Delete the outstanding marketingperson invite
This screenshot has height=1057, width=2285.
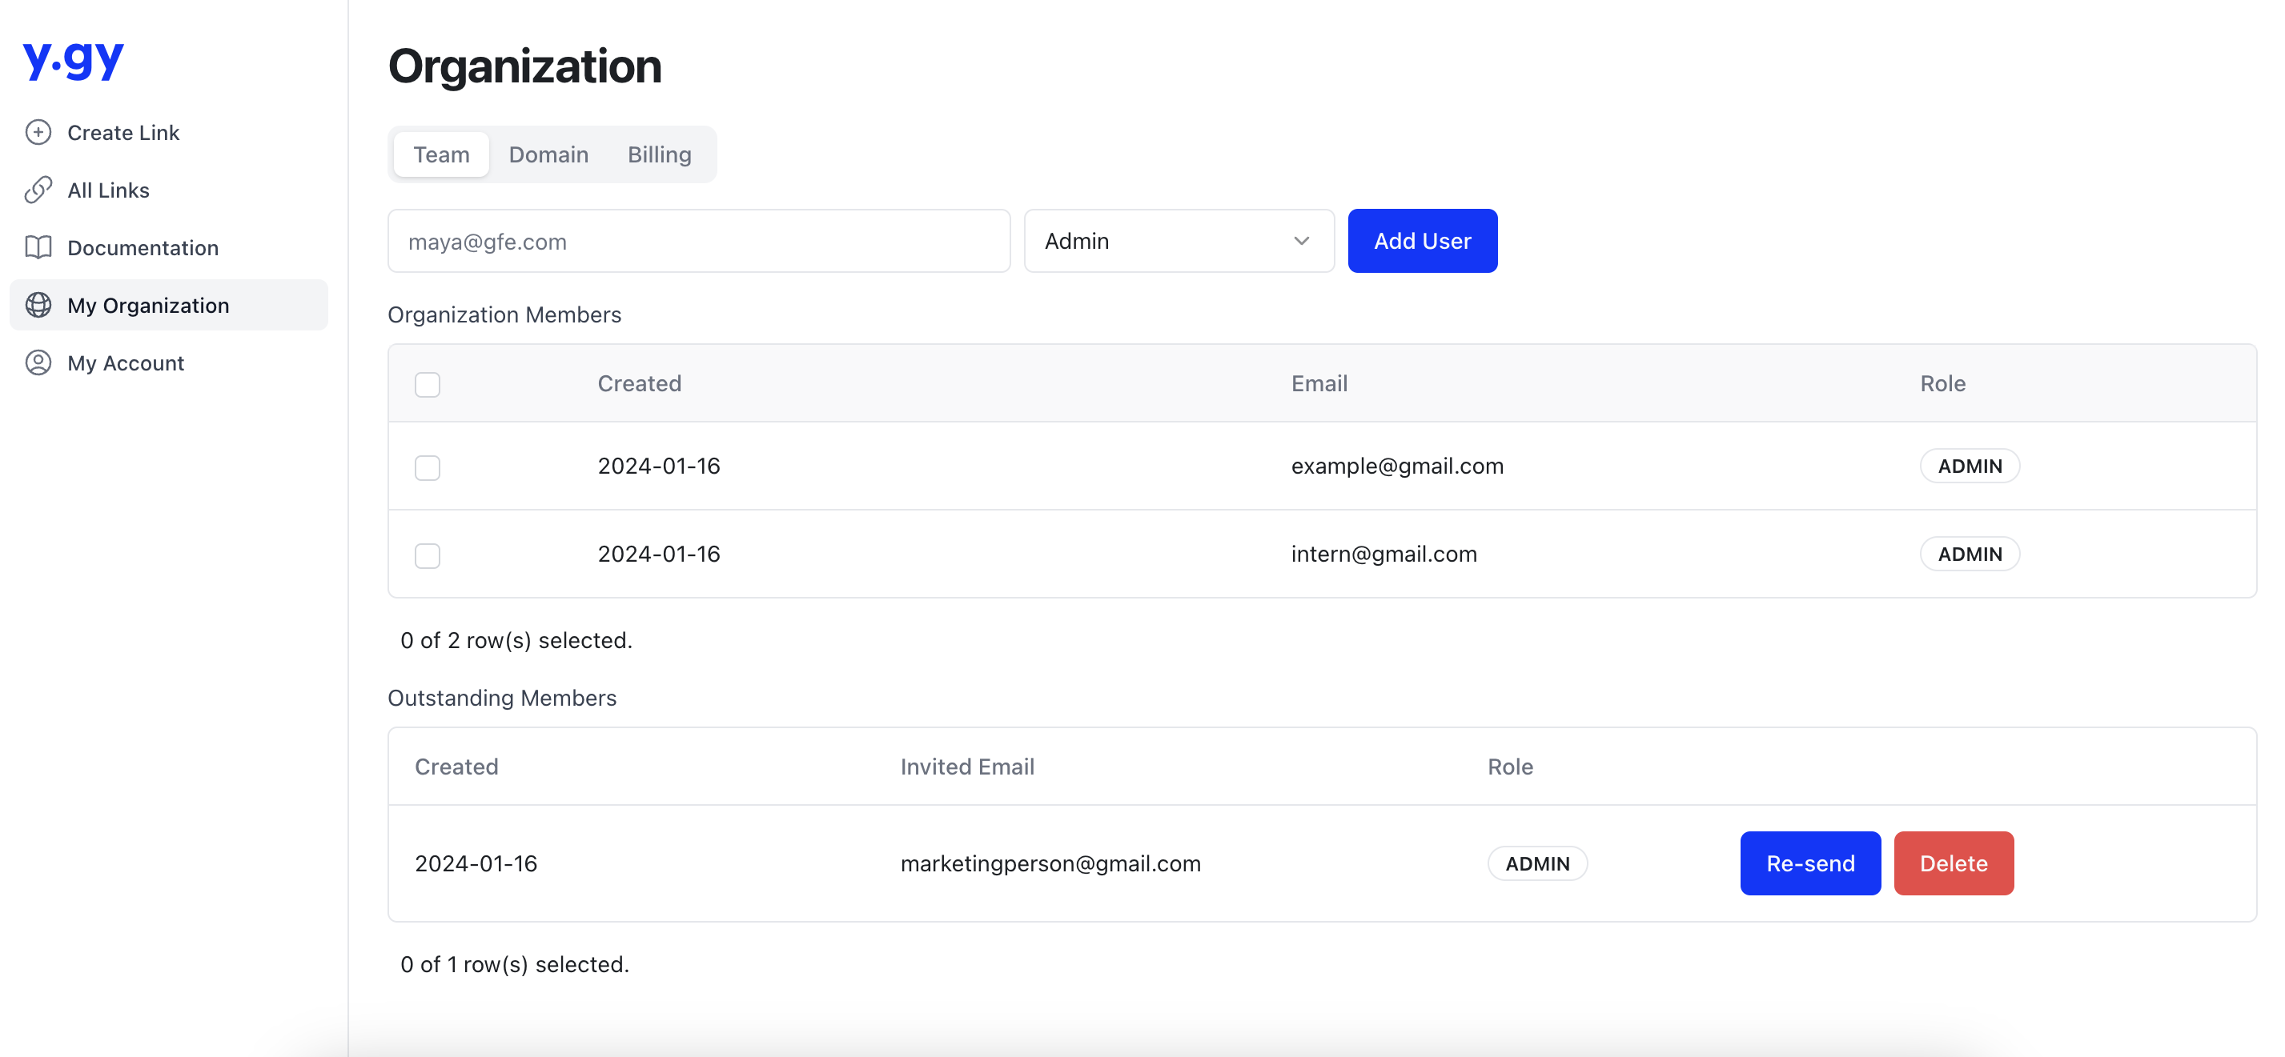coord(1954,863)
